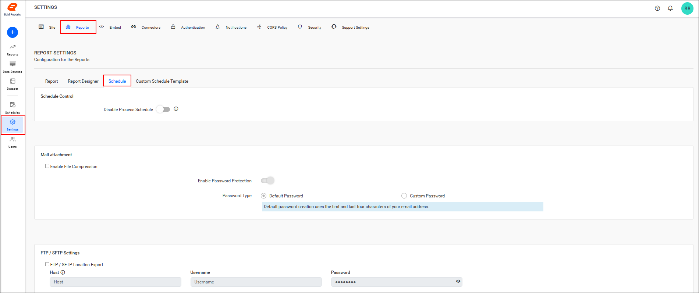
Task: Click the FTP Password input field
Action: (x=397, y=282)
